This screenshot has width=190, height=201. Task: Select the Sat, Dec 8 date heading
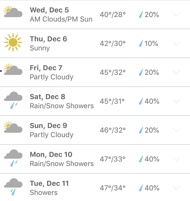(47, 97)
